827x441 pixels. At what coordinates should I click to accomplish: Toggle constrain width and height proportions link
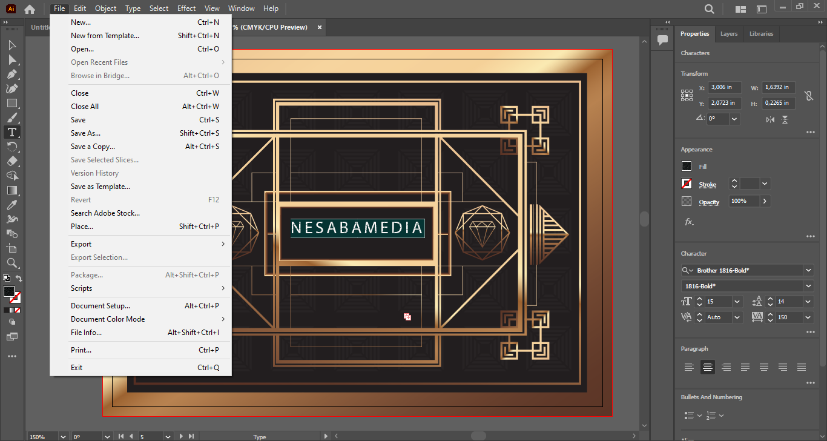808,96
